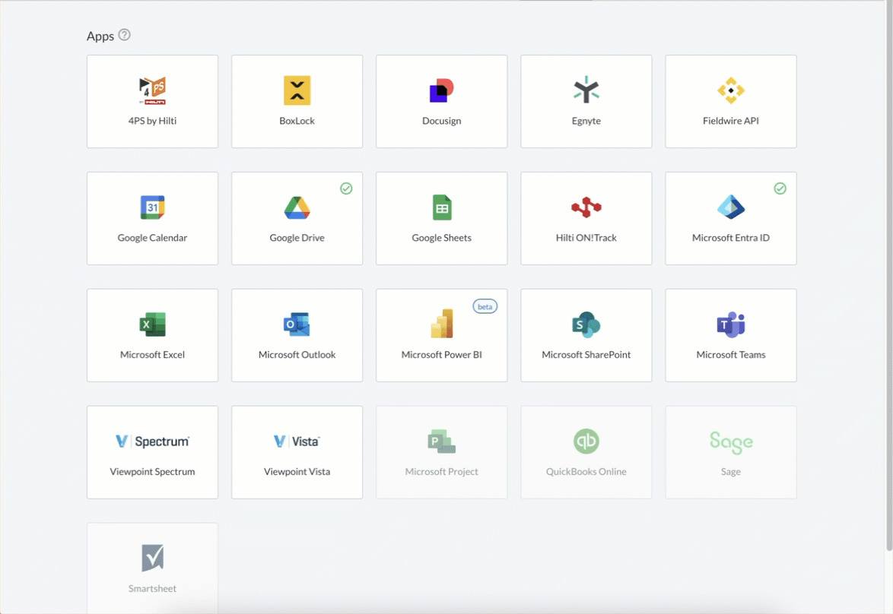Select the Microsoft SharePoint icon
Image resolution: width=893 pixels, height=614 pixels.
(x=586, y=324)
